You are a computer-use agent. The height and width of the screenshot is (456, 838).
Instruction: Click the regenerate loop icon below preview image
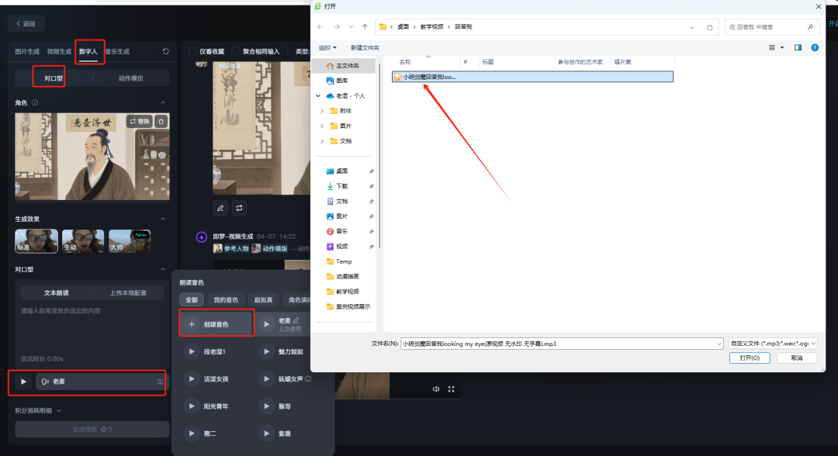240,208
